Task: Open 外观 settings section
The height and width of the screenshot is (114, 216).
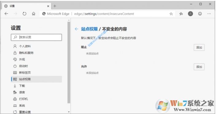Action: coord(37,59)
